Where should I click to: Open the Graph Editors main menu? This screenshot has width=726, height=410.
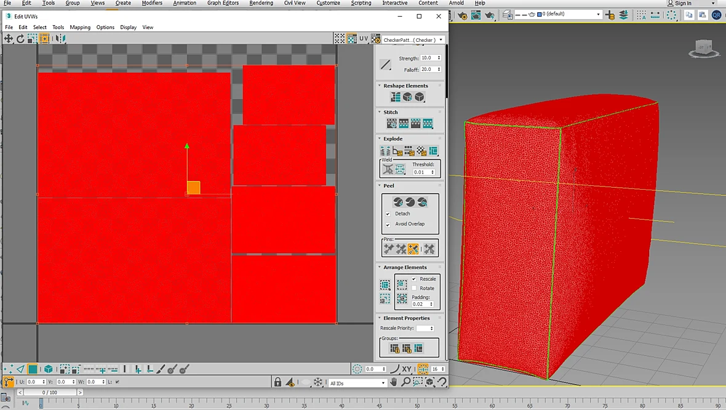pyautogui.click(x=223, y=3)
